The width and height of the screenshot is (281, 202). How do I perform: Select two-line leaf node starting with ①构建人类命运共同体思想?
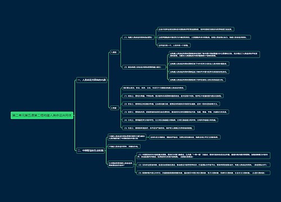215,54
